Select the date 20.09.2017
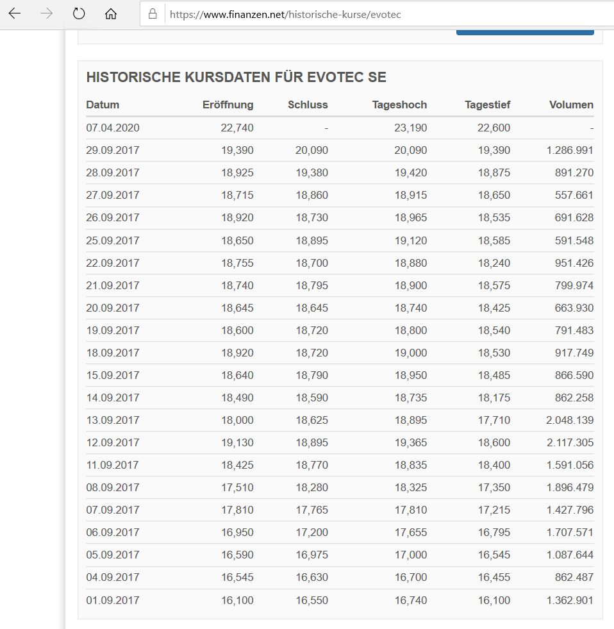 click(x=113, y=308)
